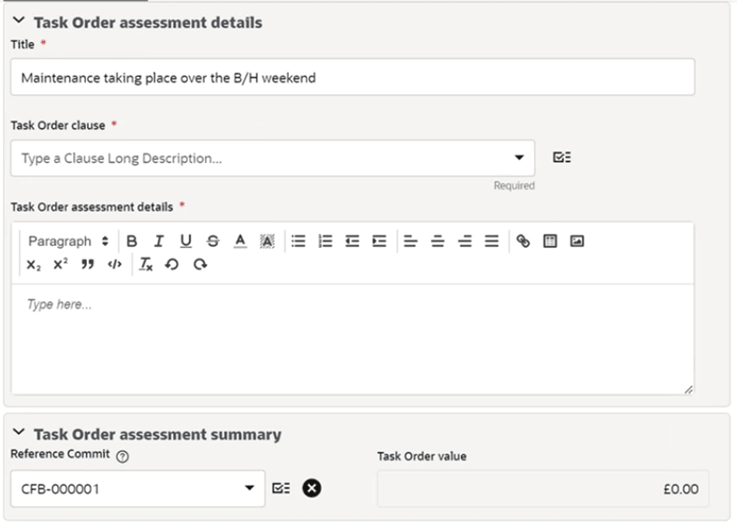Image resolution: width=737 pixels, height=523 pixels.
Task: Click into the Title input field
Action: [353, 77]
